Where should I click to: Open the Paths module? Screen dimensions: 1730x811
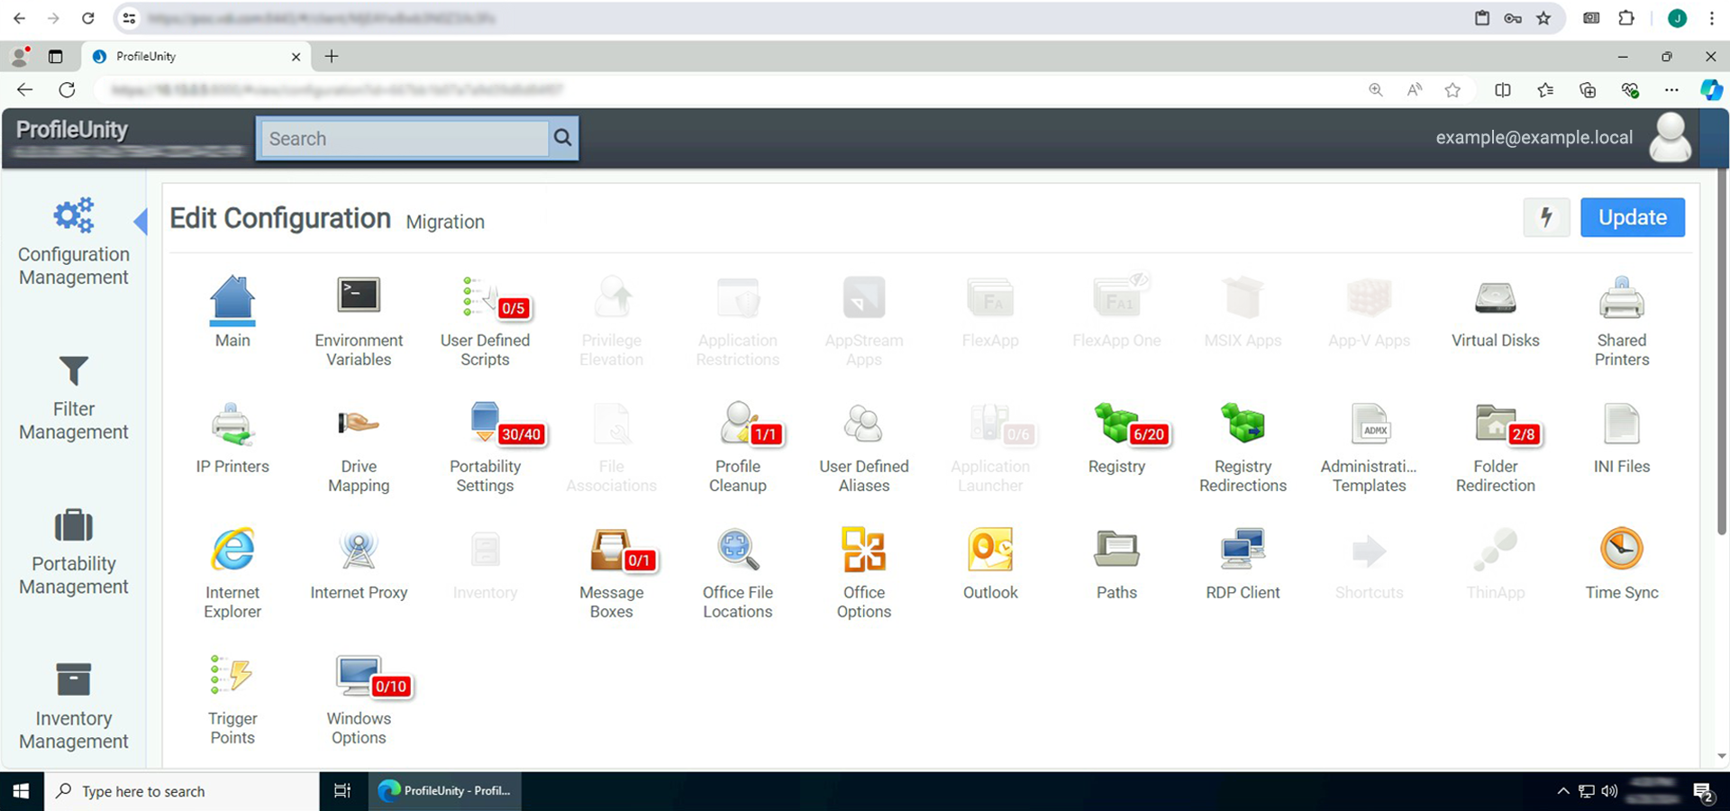coord(1116,564)
